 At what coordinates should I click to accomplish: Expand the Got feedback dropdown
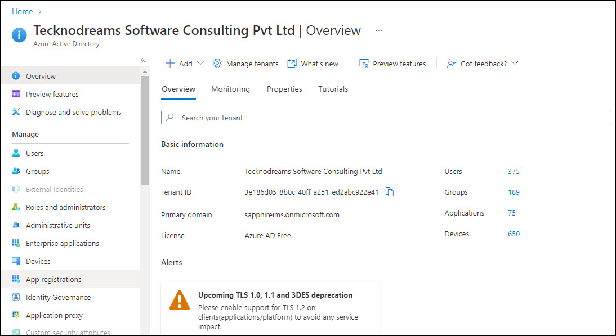pyautogui.click(x=514, y=64)
